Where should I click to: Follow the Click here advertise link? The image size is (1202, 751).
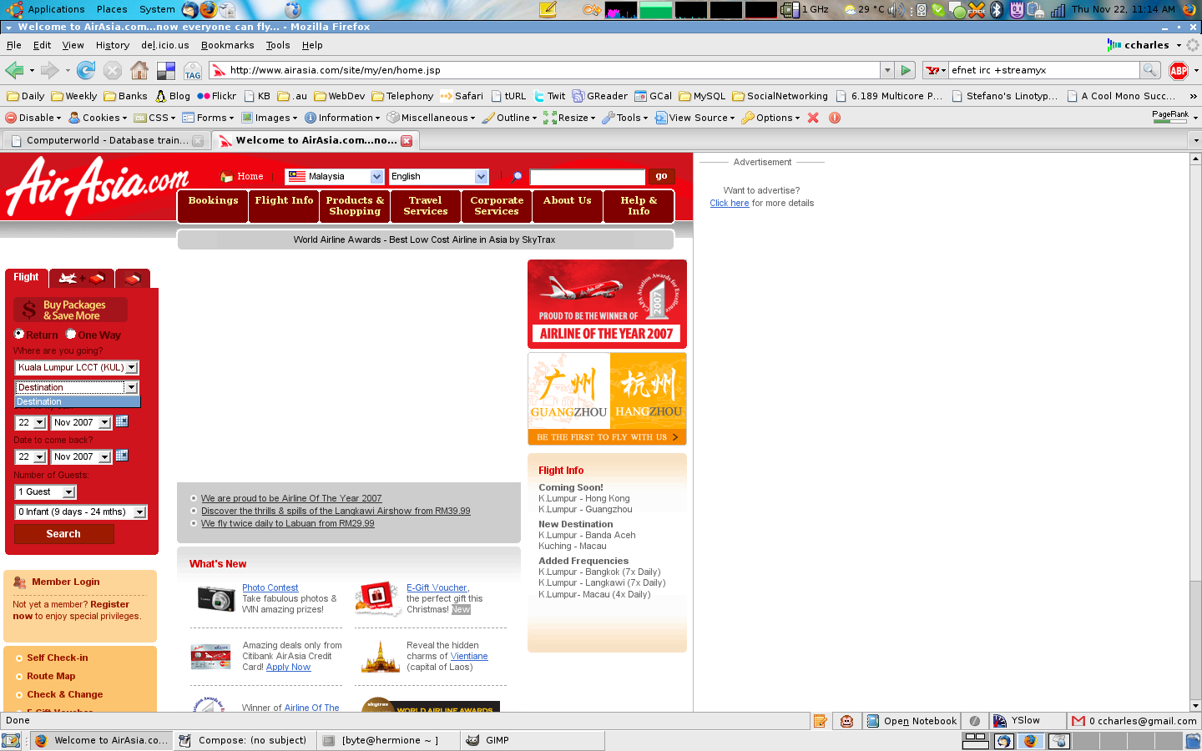tap(730, 203)
